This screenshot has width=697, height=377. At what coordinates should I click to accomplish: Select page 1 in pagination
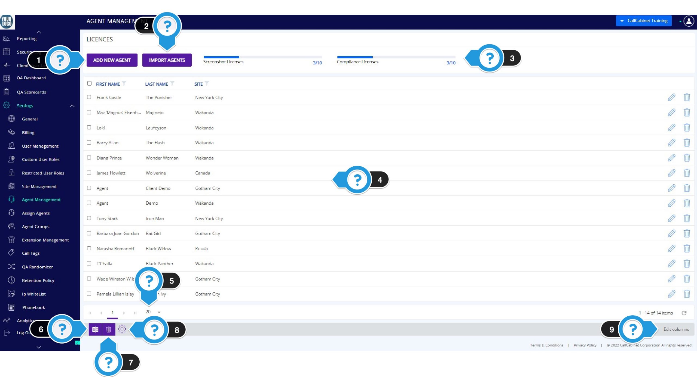[x=112, y=313]
